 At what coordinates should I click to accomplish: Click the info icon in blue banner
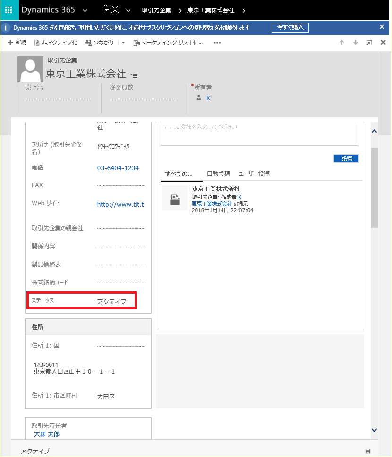click(x=6, y=28)
